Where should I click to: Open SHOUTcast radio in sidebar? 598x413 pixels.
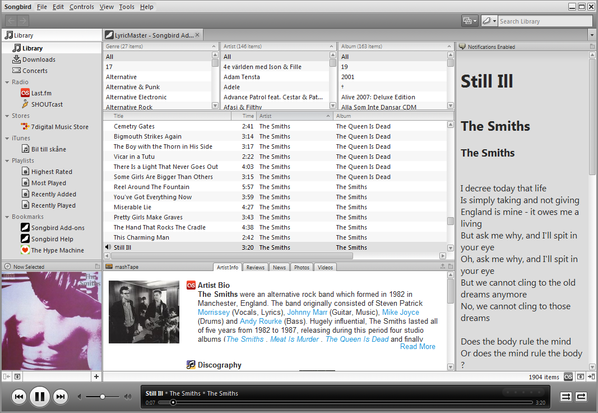(47, 104)
